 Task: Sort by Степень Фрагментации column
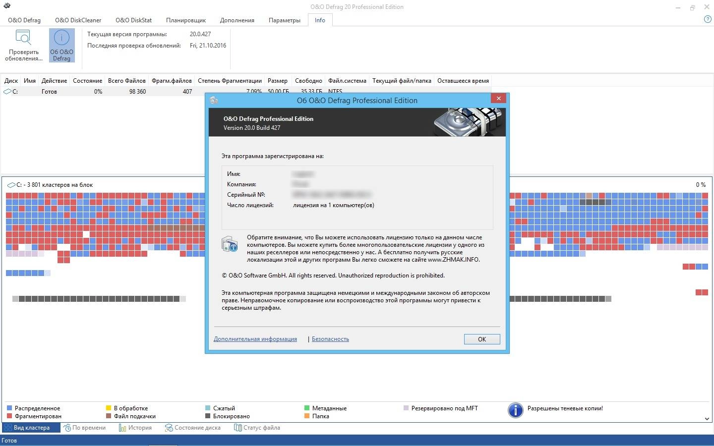click(230, 81)
